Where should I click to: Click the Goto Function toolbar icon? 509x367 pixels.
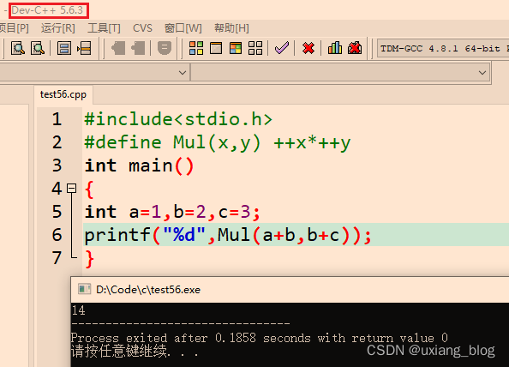(64, 48)
